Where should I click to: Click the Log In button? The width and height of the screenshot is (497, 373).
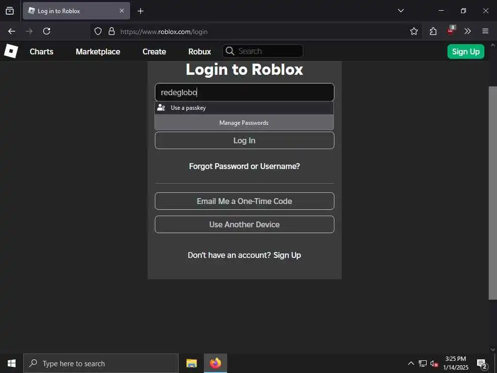[x=245, y=140]
